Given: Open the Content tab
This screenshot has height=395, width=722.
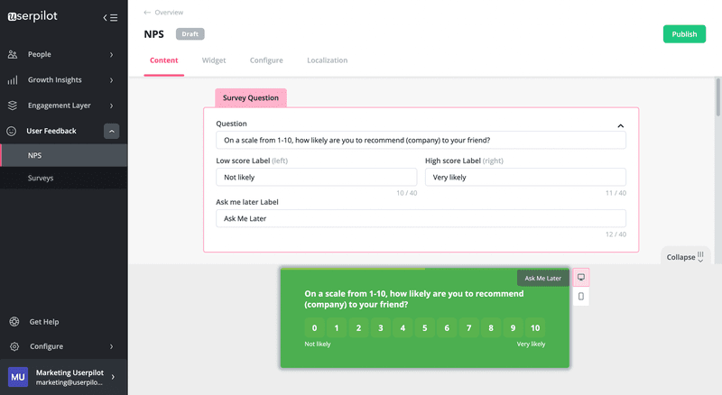Looking at the screenshot, I should coord(164,60).
